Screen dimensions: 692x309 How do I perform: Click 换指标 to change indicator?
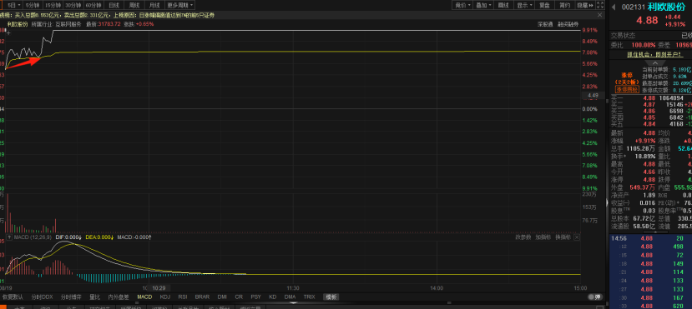(x=563, y=237)
